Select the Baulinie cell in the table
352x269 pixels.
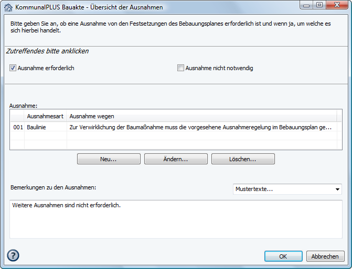46,127
